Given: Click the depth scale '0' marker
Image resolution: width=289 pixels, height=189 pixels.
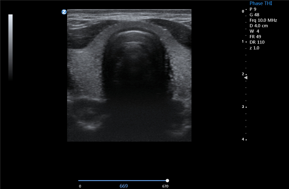Looking at the screenshot, I should [x=243, y=11].
